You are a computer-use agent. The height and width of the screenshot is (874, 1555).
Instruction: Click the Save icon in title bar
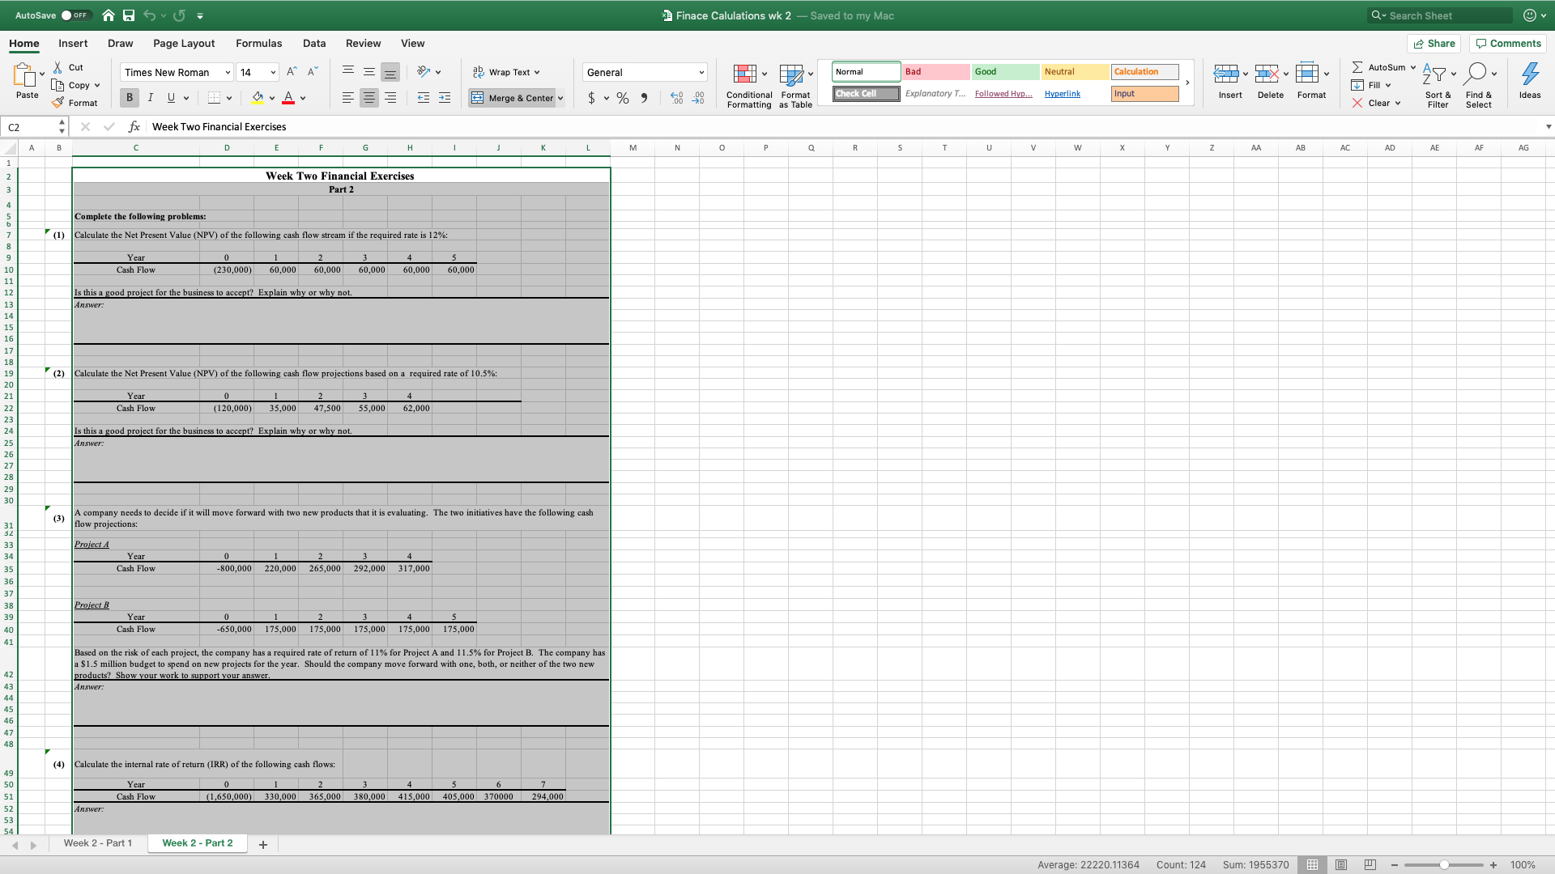[129, 15]
